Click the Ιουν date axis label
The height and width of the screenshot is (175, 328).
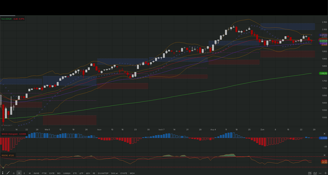(99, 129)
